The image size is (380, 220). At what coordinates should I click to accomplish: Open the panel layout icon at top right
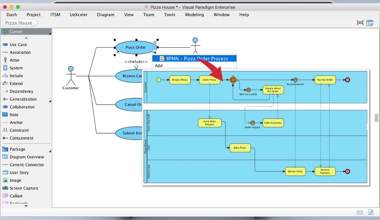tap(370, 23)
